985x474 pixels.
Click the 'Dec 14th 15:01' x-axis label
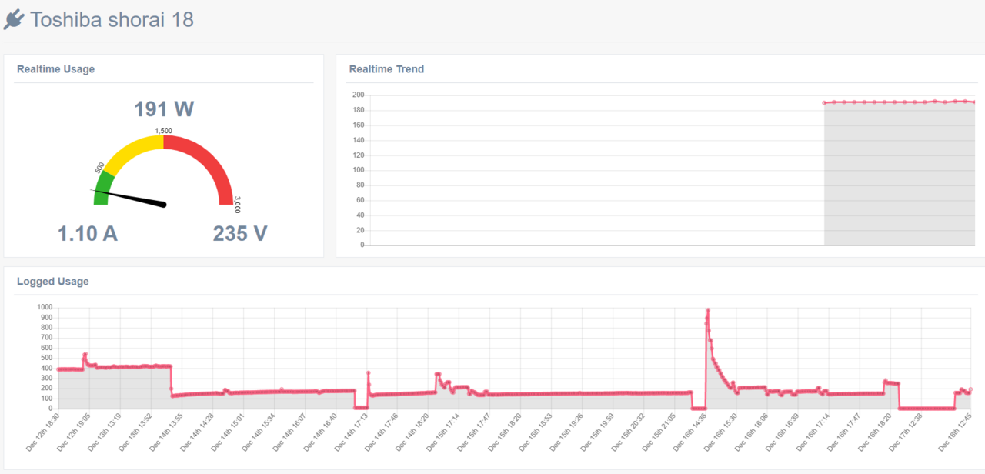point(228,432)
